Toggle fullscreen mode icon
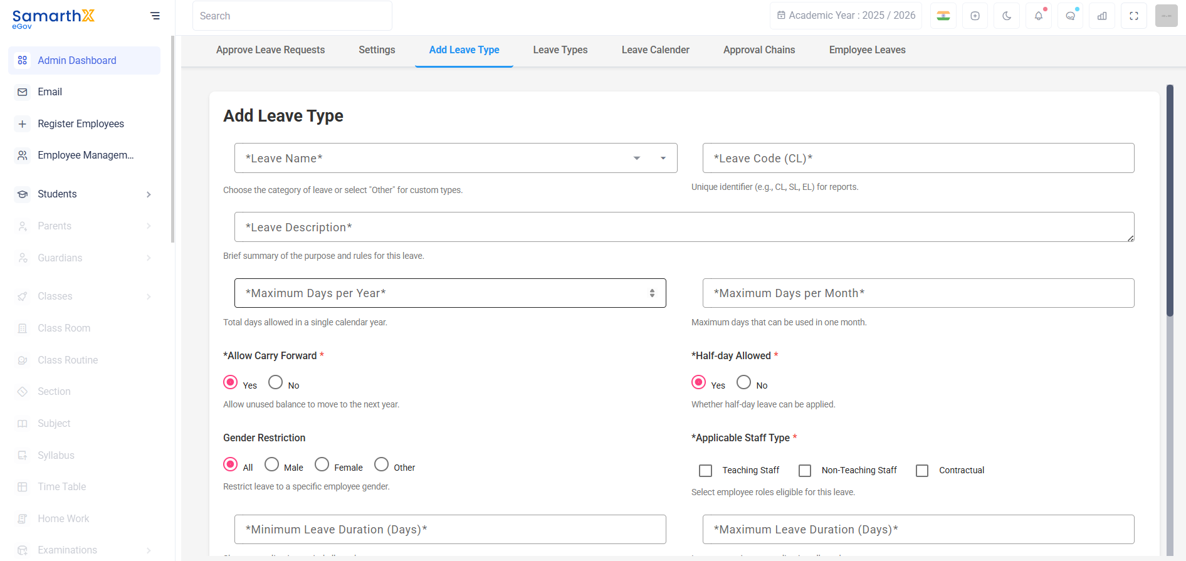Screen dimensions: 1186x561 tap(1134, 16)
